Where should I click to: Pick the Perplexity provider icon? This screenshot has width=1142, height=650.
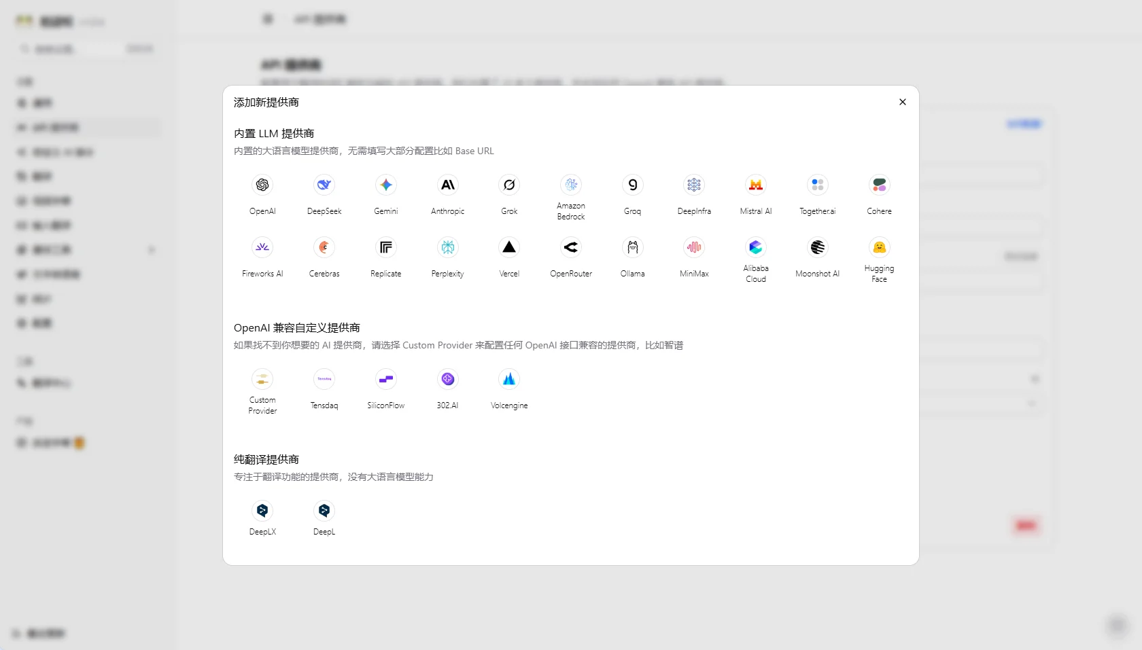tap(448, 247)
